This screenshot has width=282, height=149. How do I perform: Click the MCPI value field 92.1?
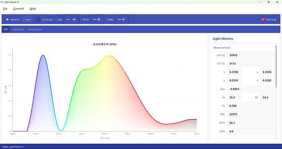(251, 123)
